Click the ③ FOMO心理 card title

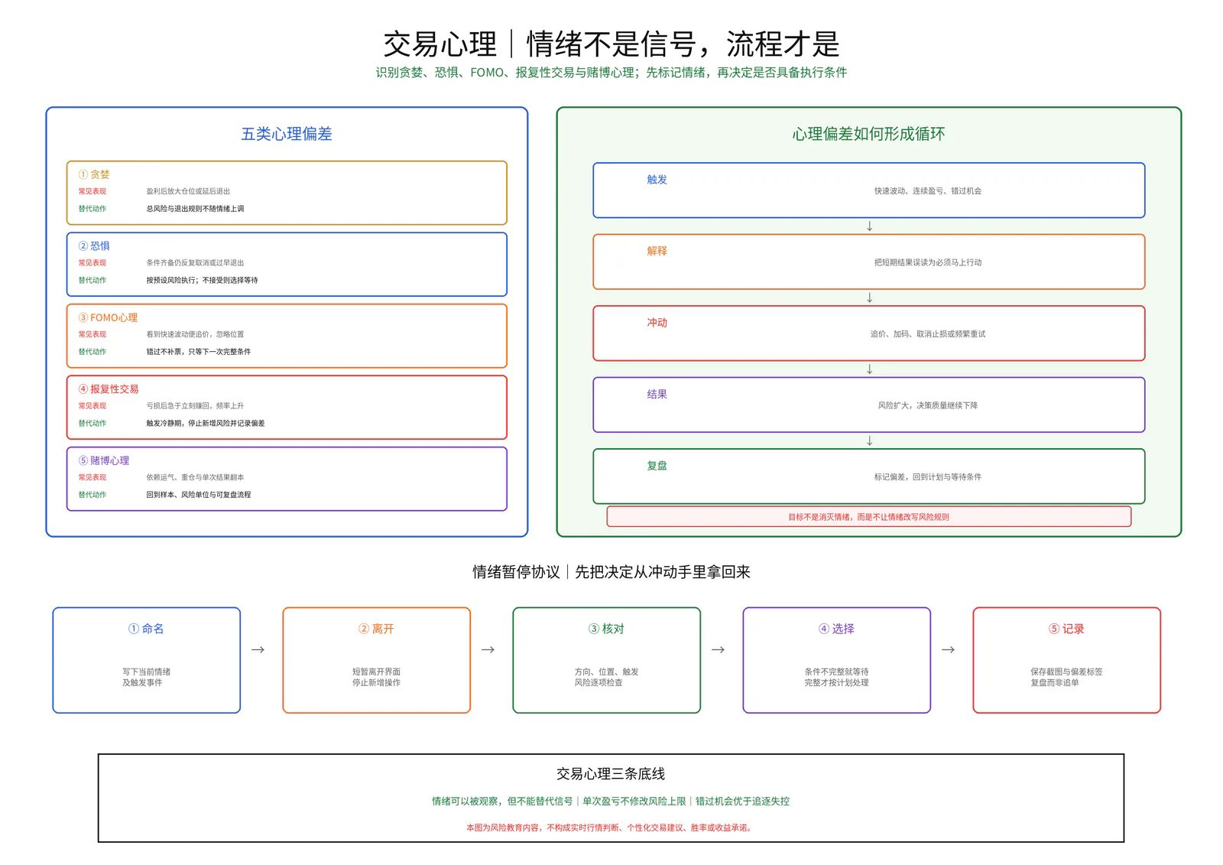108,317
